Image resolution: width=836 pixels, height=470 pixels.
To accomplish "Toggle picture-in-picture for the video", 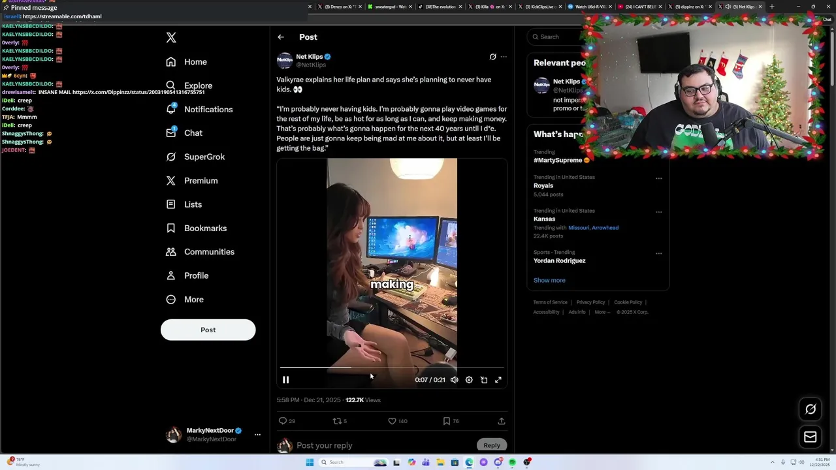I will coord(484,379).
